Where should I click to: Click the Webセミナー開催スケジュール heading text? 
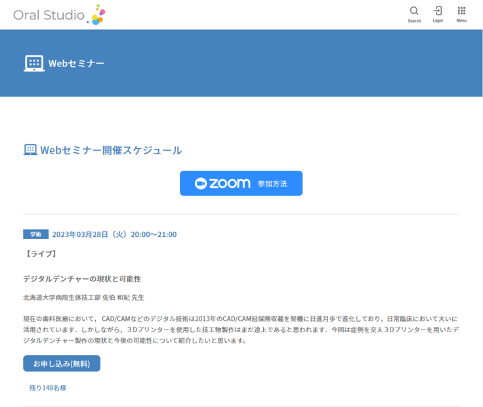tap(111, 150)
